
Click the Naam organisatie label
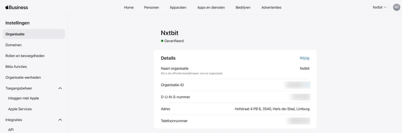coord(175,69)
